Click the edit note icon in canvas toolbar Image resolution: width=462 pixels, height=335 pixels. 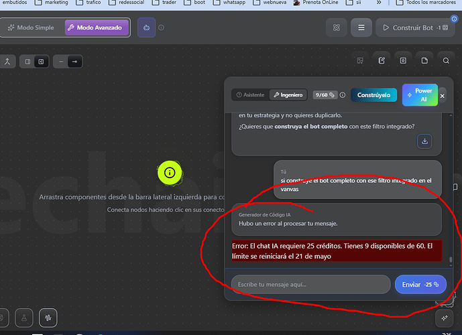[x=382, y=61]
